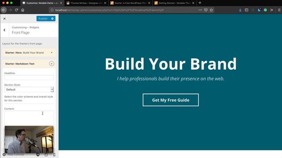The height and width of the screenshot is (158, 282).
Task: Click the blue extension icon with badge
Action: point(259,10)
